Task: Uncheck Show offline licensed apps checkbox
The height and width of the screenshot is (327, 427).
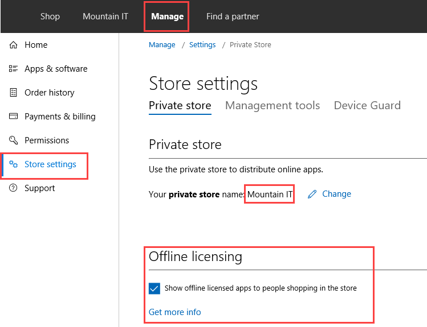Action: coord(154,288)
